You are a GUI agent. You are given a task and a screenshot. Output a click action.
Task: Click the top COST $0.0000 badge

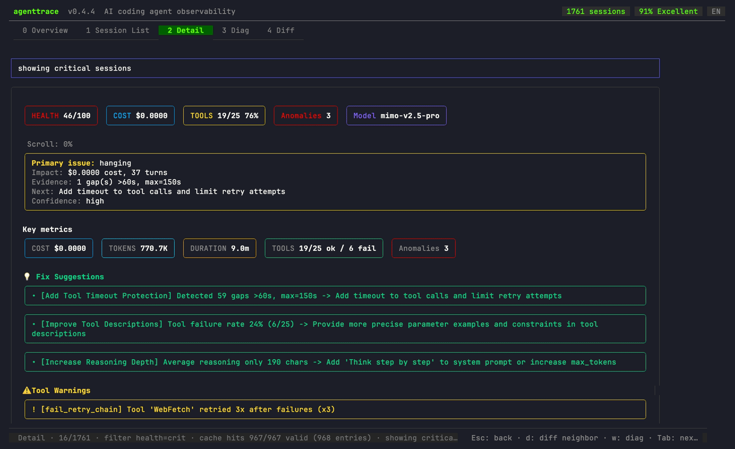(x=140, y=116)
